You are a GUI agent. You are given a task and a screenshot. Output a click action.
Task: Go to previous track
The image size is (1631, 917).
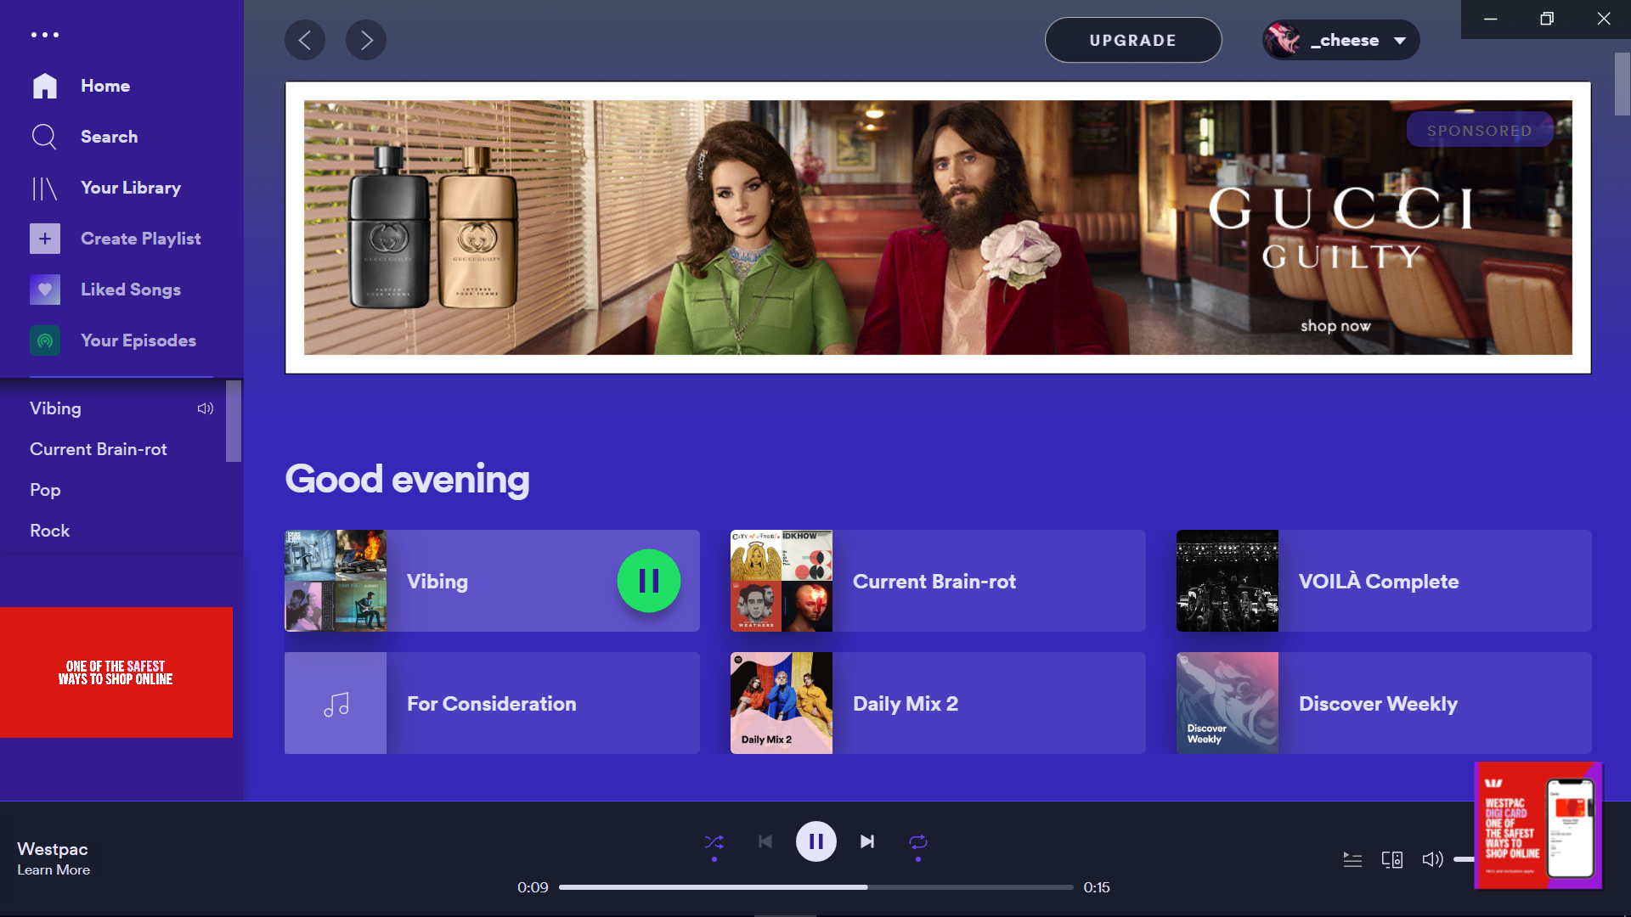click(765, 841)
